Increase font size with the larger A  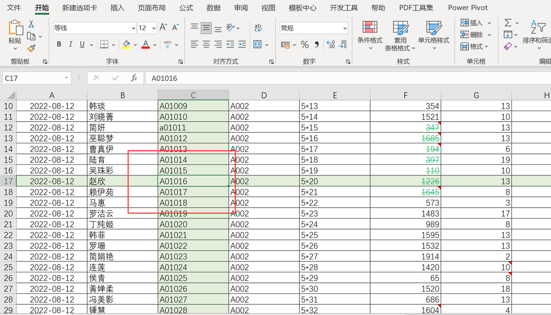click(163, 28)
